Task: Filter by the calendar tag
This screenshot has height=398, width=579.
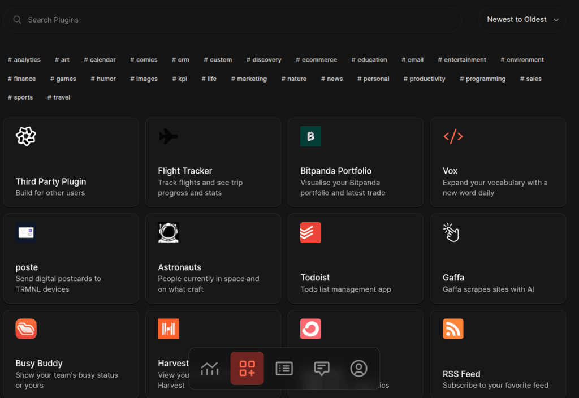Action: coord(100,60)
